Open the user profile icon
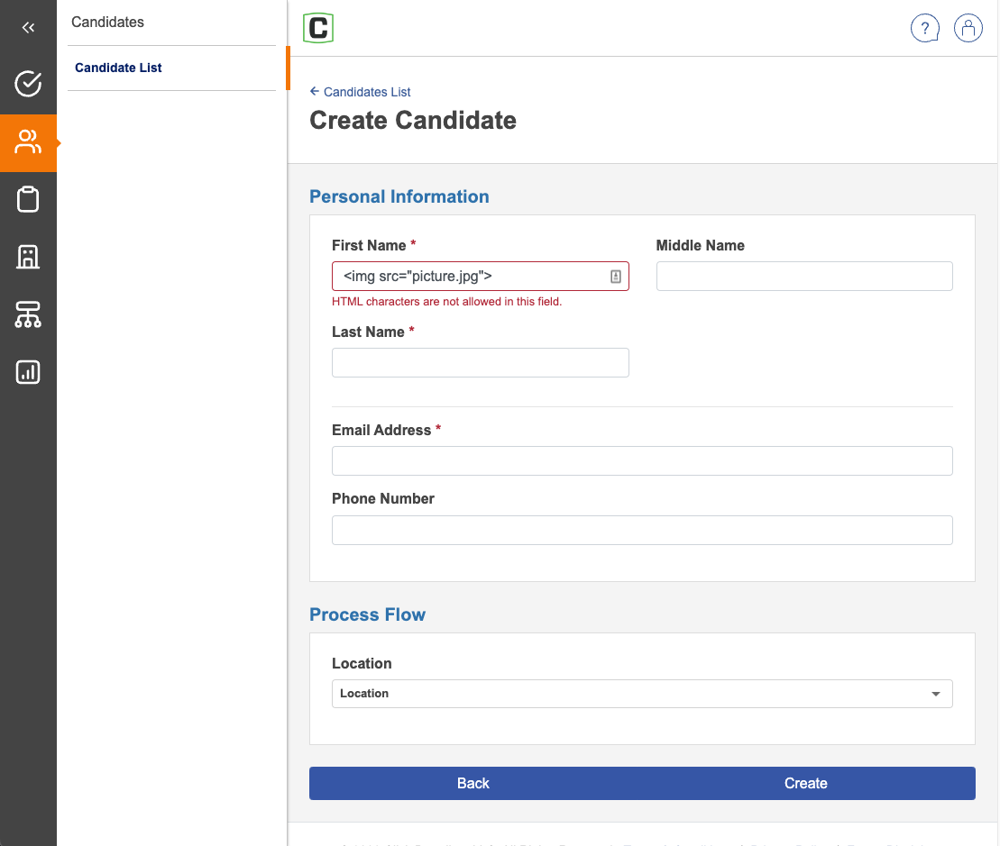 click(x=968, y=29)
